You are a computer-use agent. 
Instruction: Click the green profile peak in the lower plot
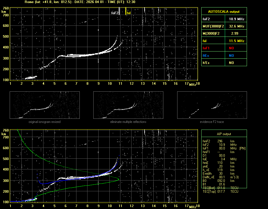point(119,179)
